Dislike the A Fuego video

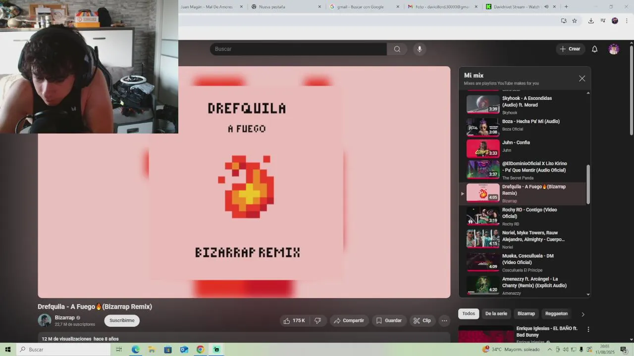tap(318, 320)
